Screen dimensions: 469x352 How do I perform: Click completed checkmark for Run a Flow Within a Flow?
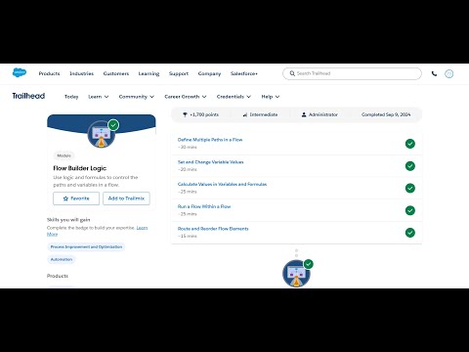tap(410, 210)
